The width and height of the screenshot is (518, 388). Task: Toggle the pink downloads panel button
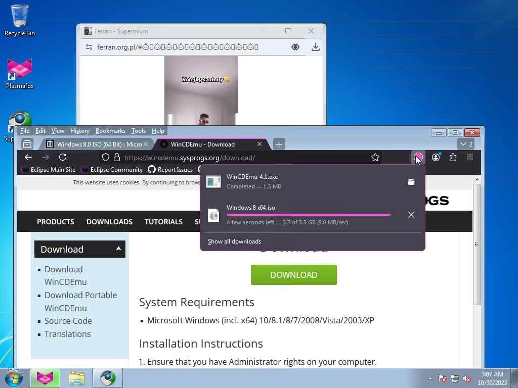point(418,158)
